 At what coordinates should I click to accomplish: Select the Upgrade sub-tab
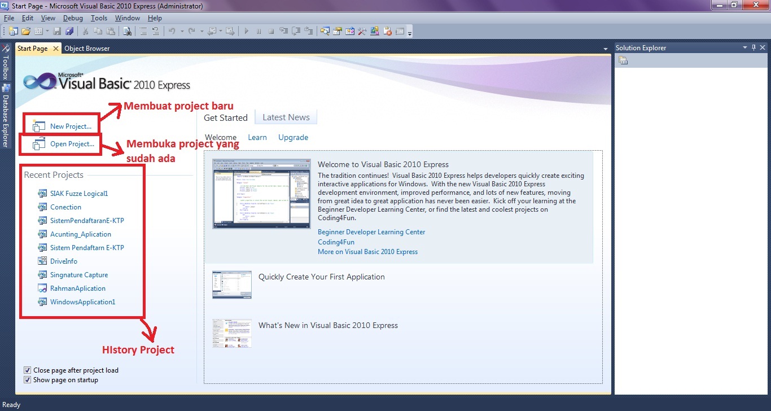click(x=293, y=137)
